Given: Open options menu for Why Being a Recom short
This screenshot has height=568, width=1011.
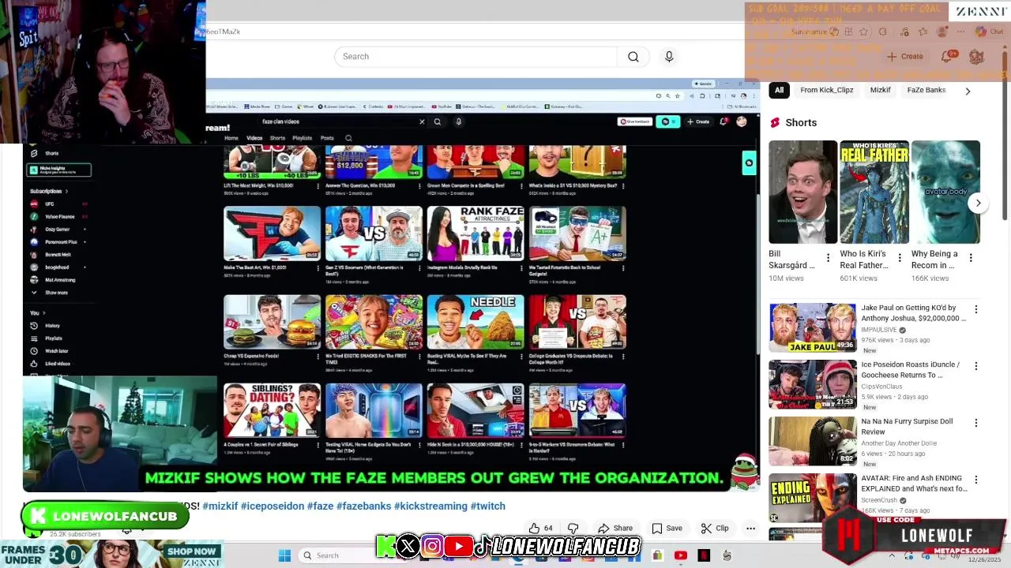Looking at the screenshot, I should click(x=971, y=258).
